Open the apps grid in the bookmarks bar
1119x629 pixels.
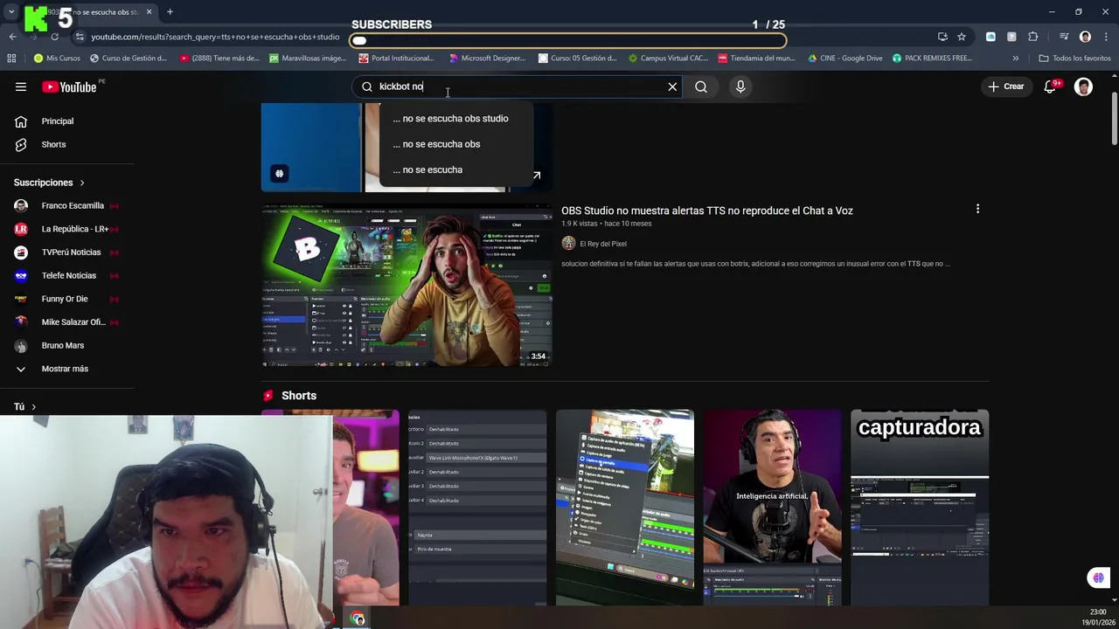click(11, 59)
